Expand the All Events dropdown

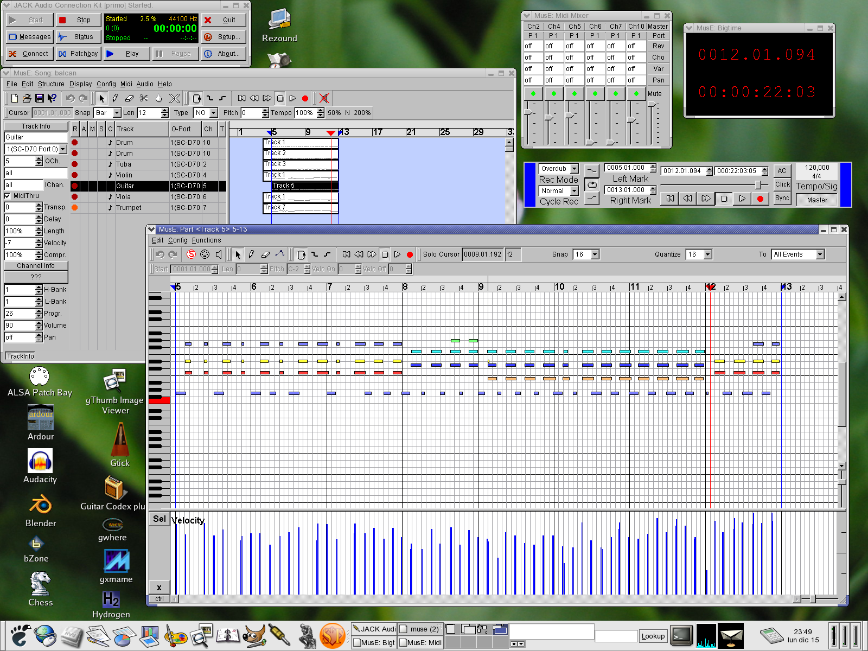pos(820,254)
